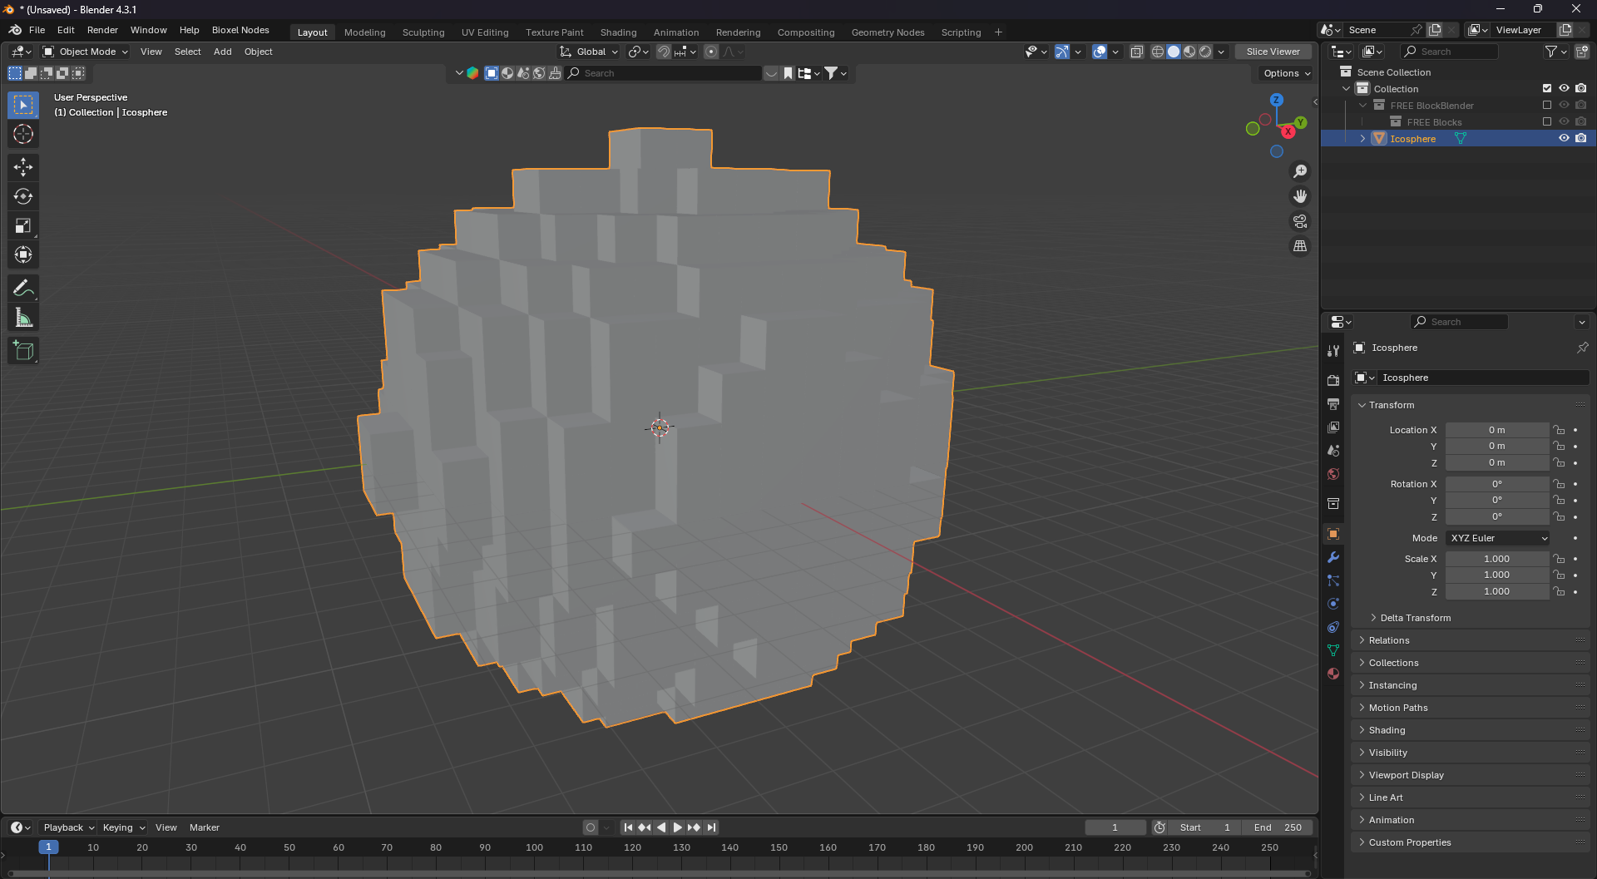This screenshot has width=1597, height=879.
Task: Expand the Delta Transform panel
Action: coord(1415,618)
